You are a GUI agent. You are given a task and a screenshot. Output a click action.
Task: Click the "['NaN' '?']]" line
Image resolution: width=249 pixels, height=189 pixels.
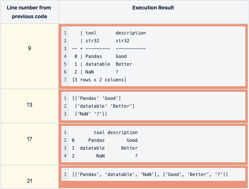[x=91, y=114]
